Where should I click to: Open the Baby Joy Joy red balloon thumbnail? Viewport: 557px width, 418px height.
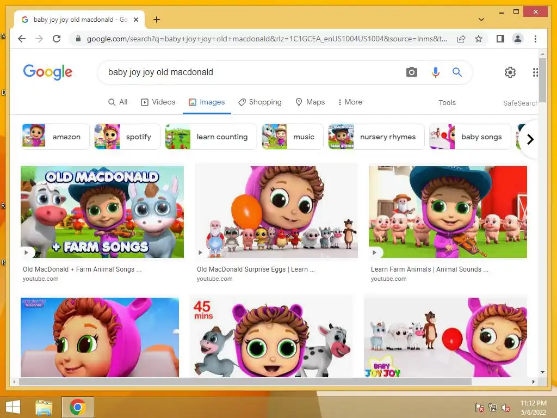[x=445, y=337]
